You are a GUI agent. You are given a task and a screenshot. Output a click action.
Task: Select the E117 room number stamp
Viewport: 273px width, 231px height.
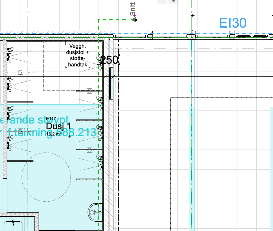point(51,119)
